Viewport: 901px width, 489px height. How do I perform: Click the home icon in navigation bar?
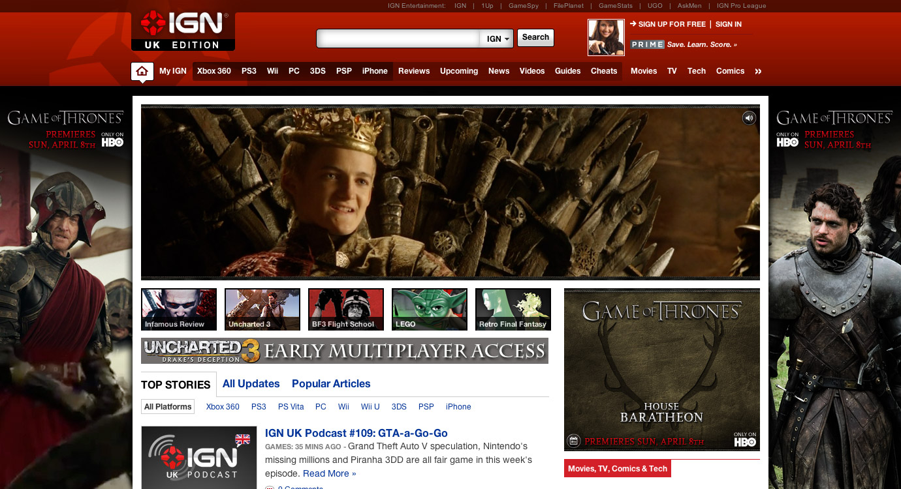click(142, 71)
